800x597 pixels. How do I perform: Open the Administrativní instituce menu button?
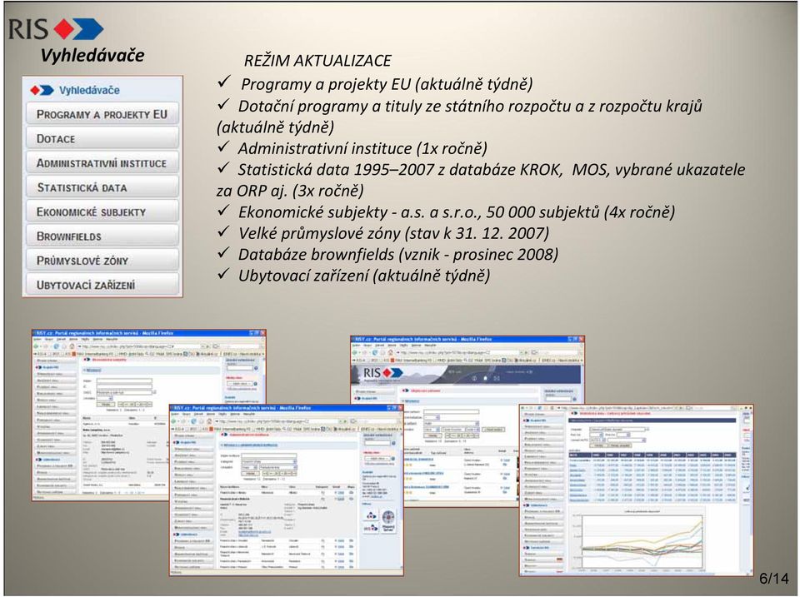pyautogui.click(x=102, y=162)
